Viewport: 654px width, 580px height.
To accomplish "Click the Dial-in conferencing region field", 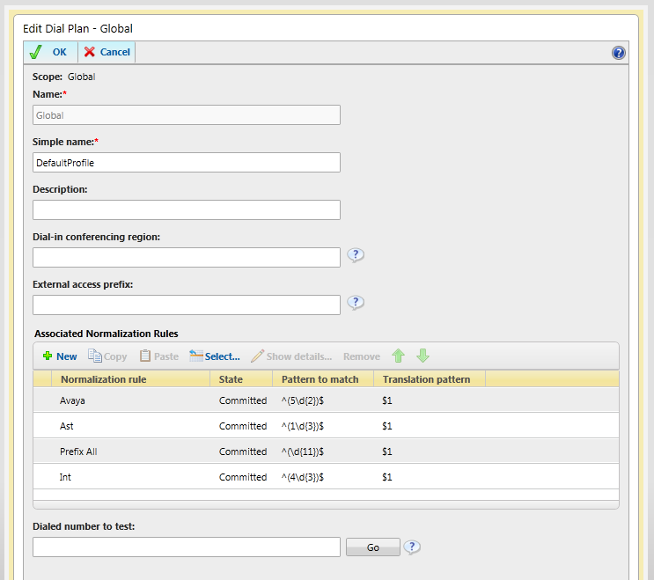I will click(x=187, y=257).
